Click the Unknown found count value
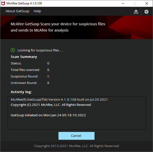 (48, 83)
